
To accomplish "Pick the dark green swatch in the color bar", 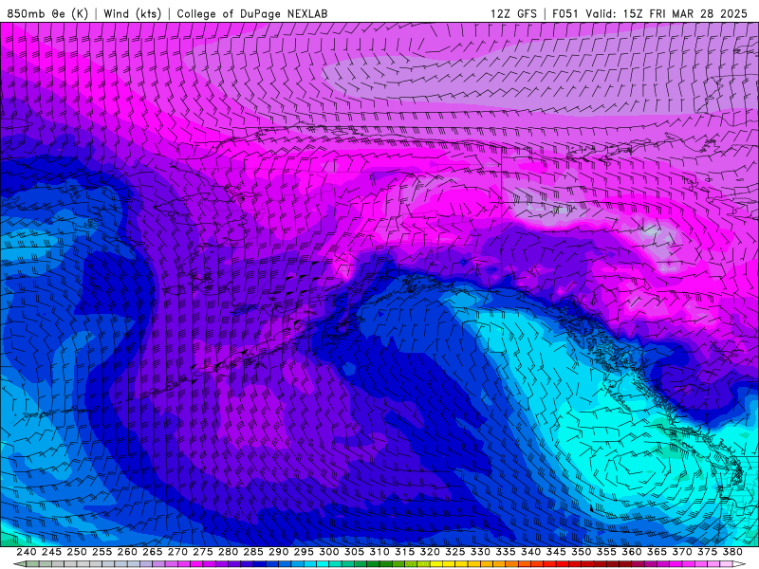I will click(373, 564).
